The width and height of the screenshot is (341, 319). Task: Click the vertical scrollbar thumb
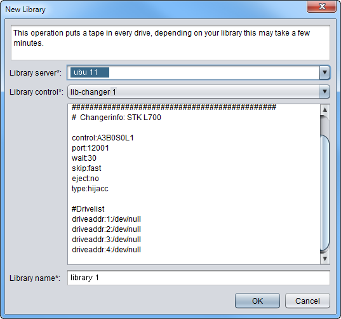pyautogui.click(x=325, y=193)
